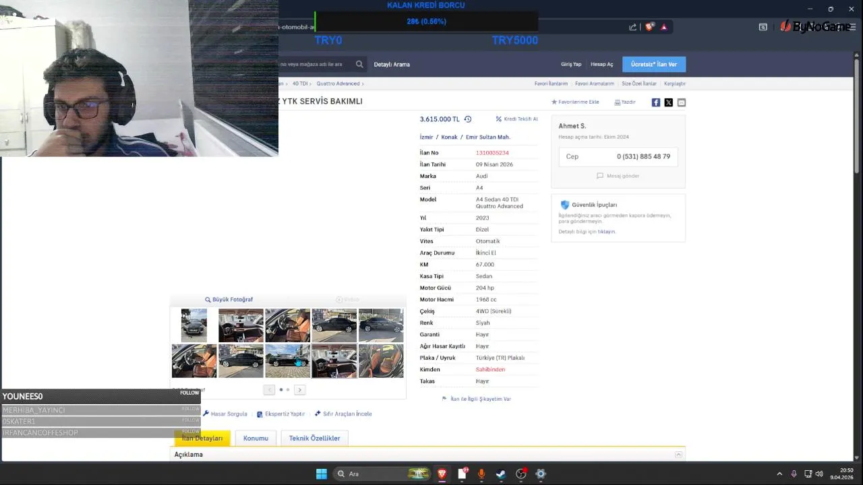Open Size Özel İlanlar link
Viewport: 863px width, 485px height.
tap(639, 84)
